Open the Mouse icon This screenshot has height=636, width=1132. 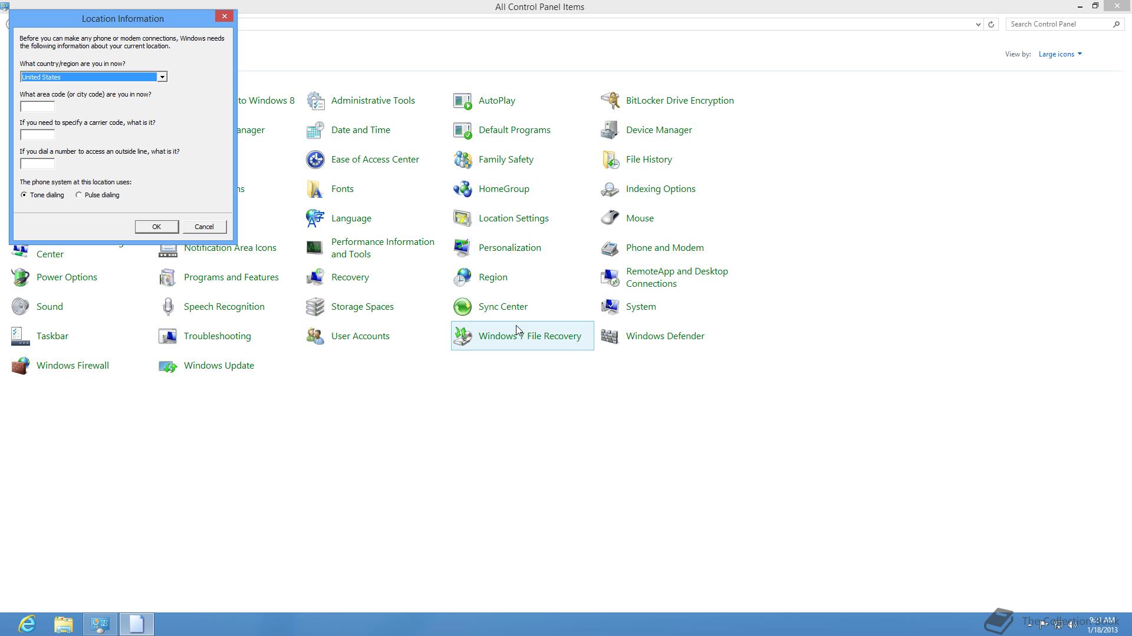[610, 218]
